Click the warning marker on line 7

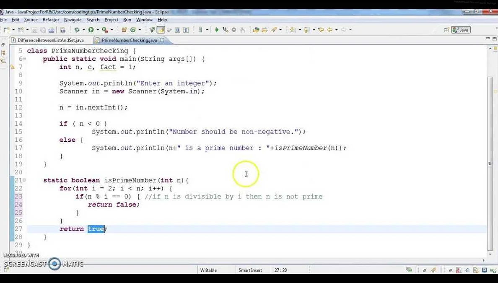(x=12, y=67)
